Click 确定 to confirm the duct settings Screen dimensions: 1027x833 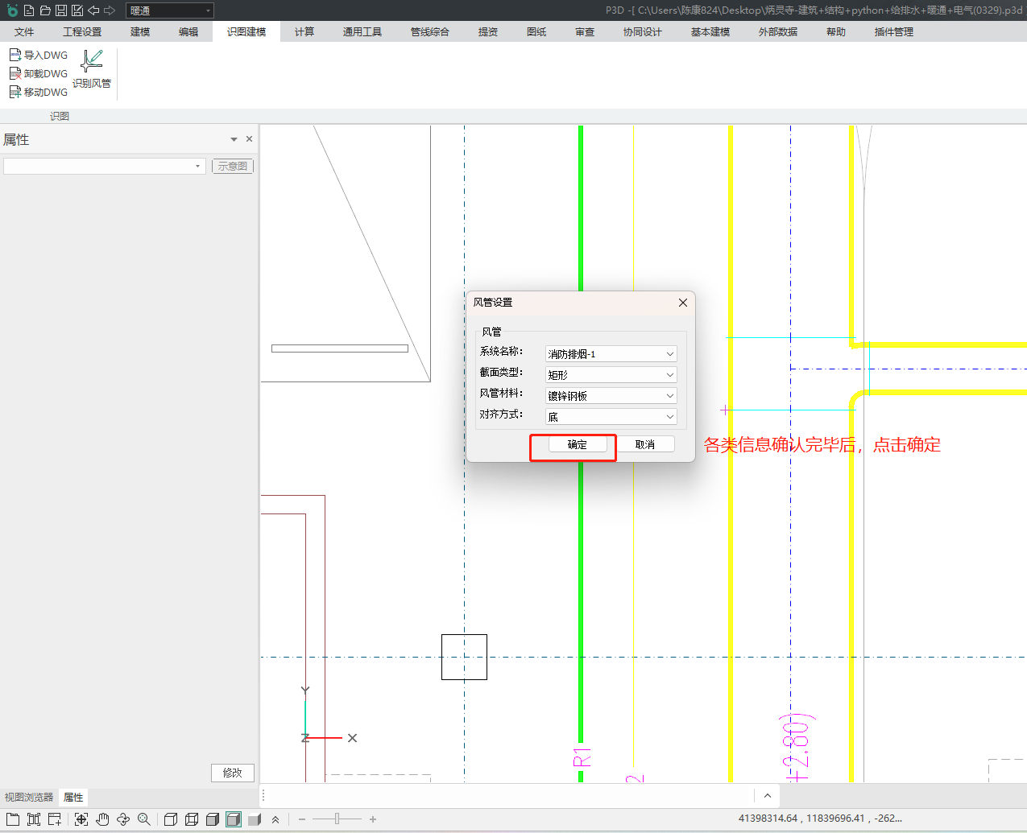click(577, 444)
